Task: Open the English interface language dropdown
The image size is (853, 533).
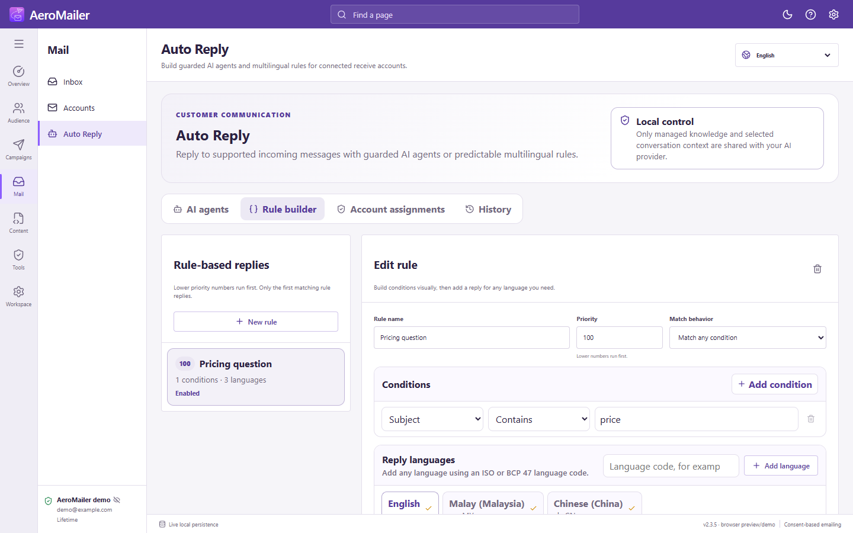Action: point(787,55)
